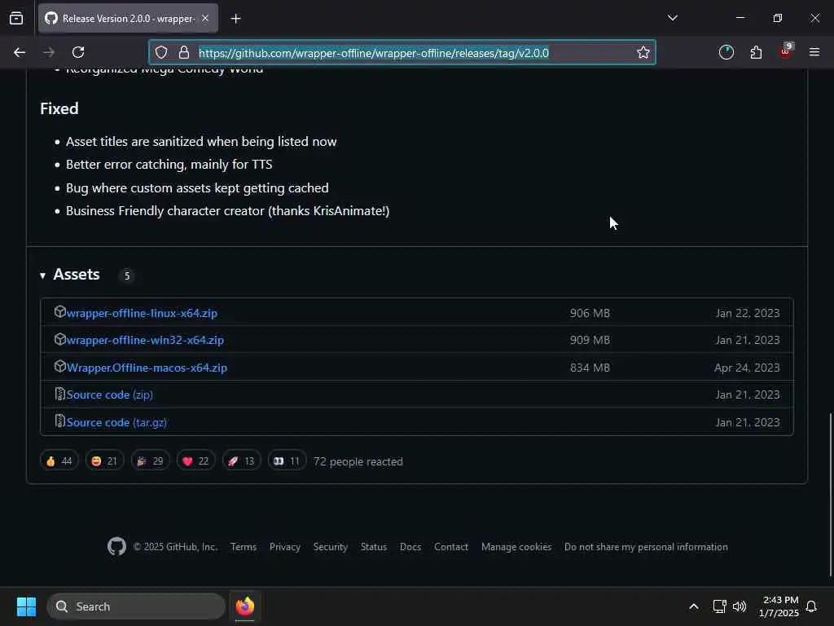This screenshot has height=626, width=834.
Task: Open the Terms footer link
Action: point(244,547)
